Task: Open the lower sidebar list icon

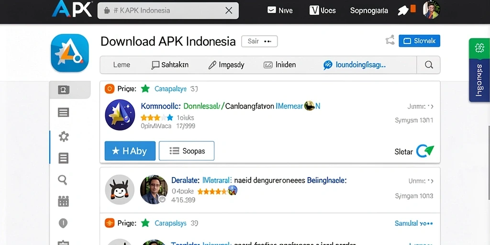Action: pos(64,158)
